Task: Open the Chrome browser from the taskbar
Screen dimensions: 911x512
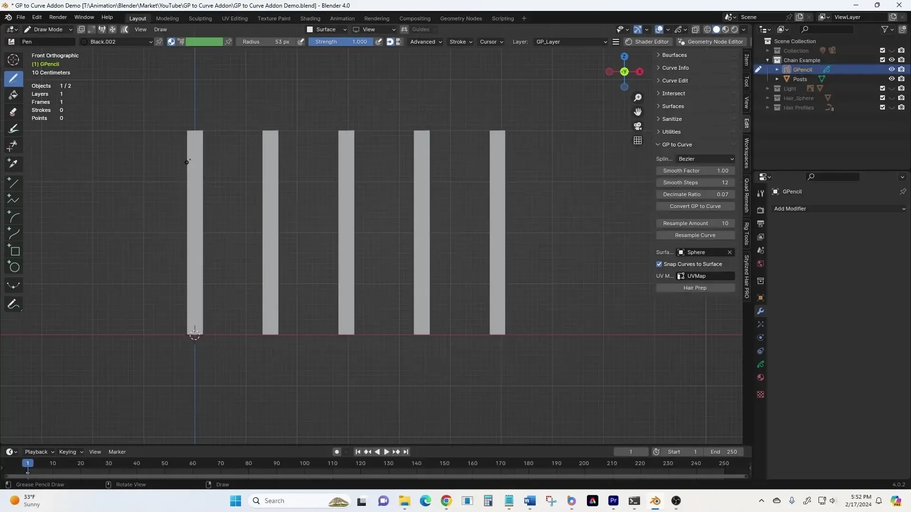Action: tap(446, 501)
